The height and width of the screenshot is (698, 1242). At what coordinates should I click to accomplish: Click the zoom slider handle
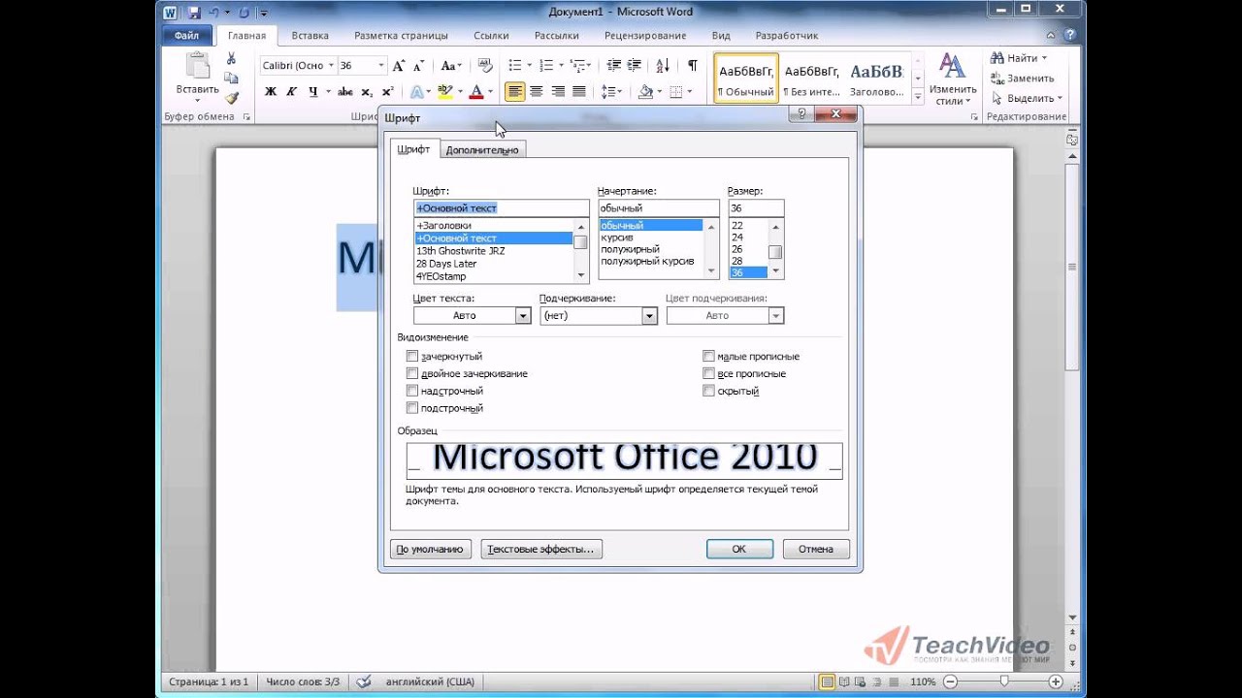(1003, 682)
